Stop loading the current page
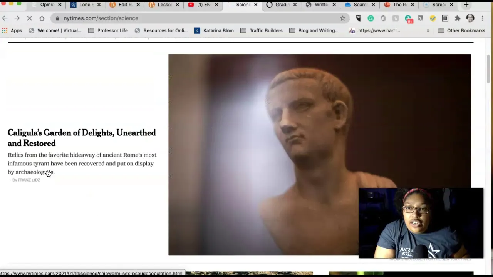Screen dimensions: 493x277 point(29,18)
